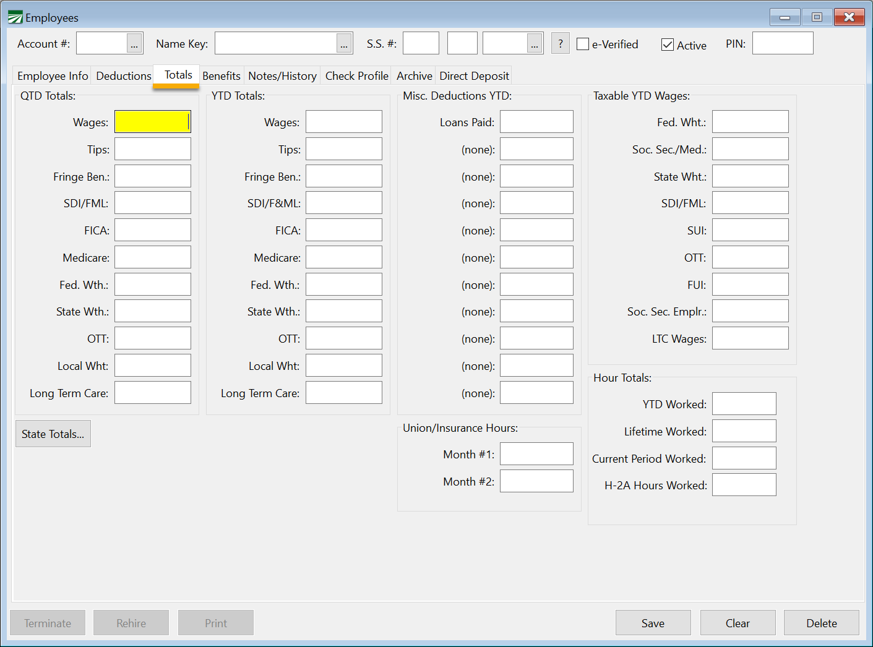Viewport: 873px width, 647px height.
Task: Click the Clear button
Action: coord(738,623)
